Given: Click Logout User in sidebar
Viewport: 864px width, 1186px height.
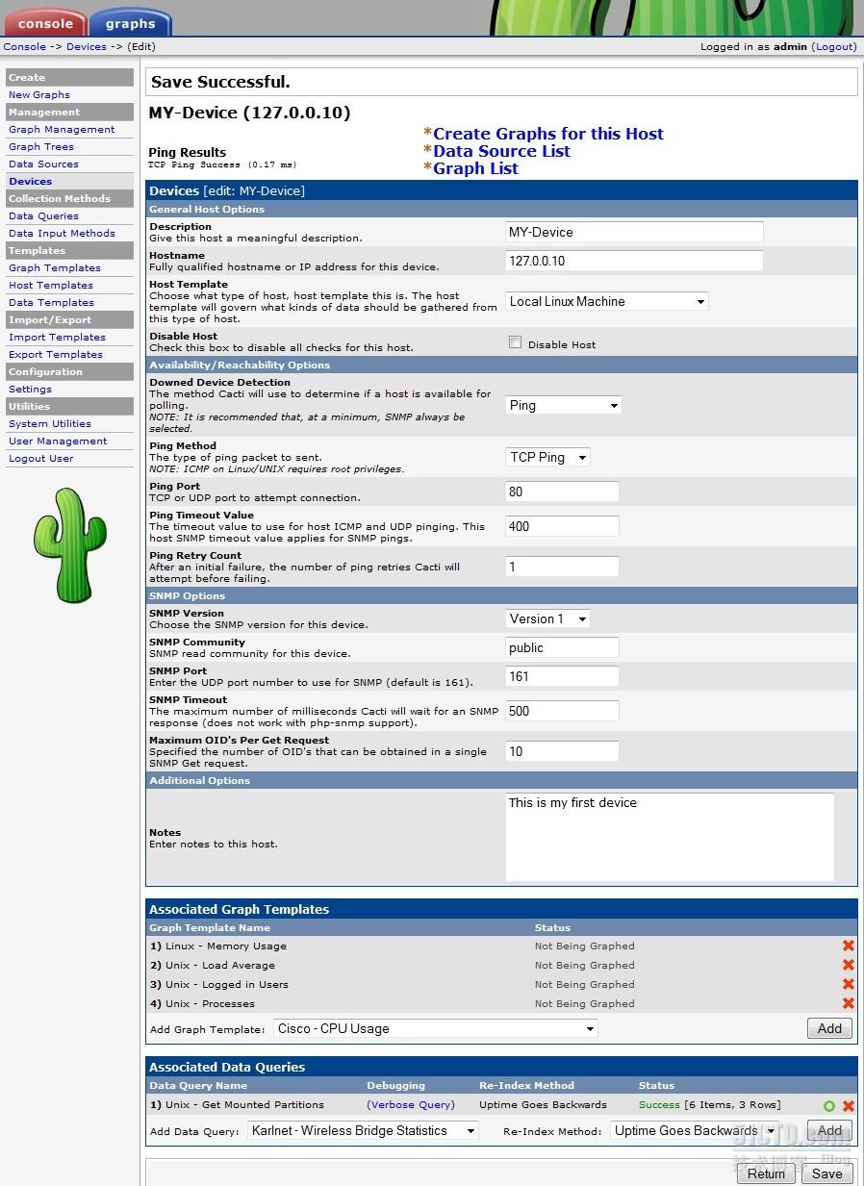Looking at the screenshot, I should [x=41, y=458].
